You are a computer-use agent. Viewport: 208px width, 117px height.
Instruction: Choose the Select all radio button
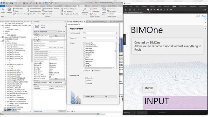coord(84,71)
